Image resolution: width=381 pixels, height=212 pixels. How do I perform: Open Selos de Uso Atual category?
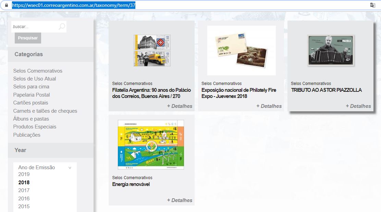(x=35, y=79)
